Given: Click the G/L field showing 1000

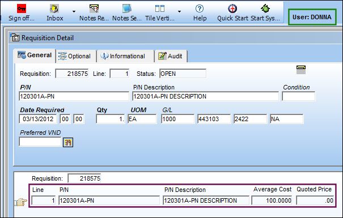Looking at the screenshot, I should tap(177, 119).
